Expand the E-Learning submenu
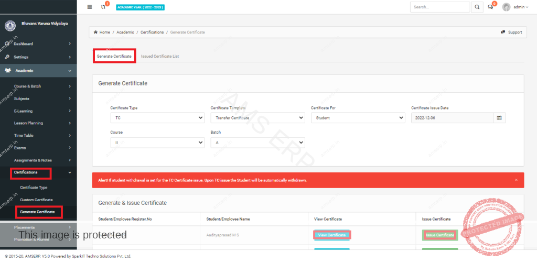 coord(38,111)
